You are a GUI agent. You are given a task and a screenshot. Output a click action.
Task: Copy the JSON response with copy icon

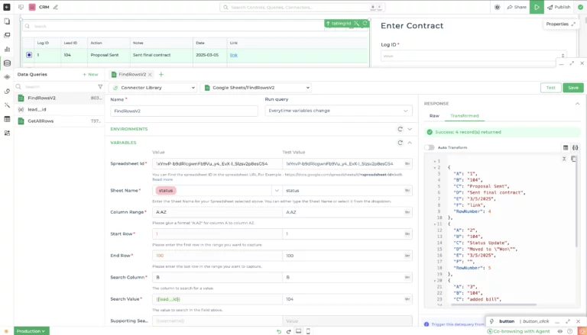pyautogui.click(x=574, y=158)
